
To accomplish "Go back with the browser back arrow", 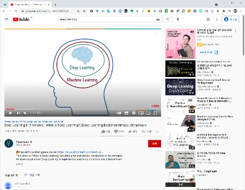I will click(x=4, y=11).
